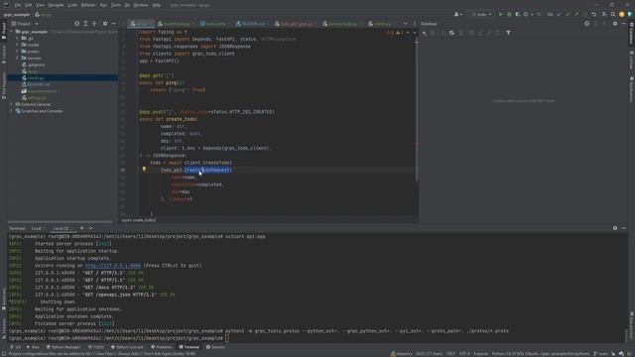635x357 pixels.
Task: Open the File menu
Action: click(x=18, y=5)
